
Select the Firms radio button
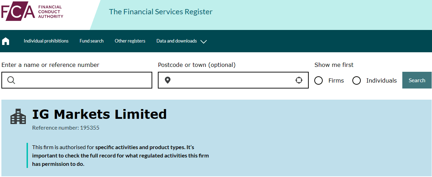pos(318,80)
